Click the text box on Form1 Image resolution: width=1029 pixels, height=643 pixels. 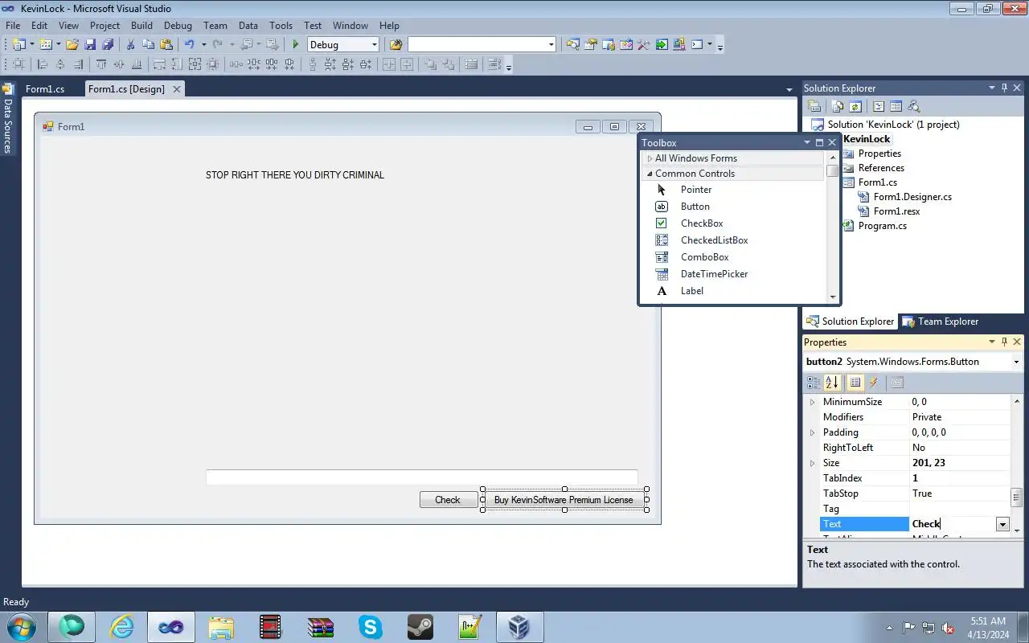point(421,477)
